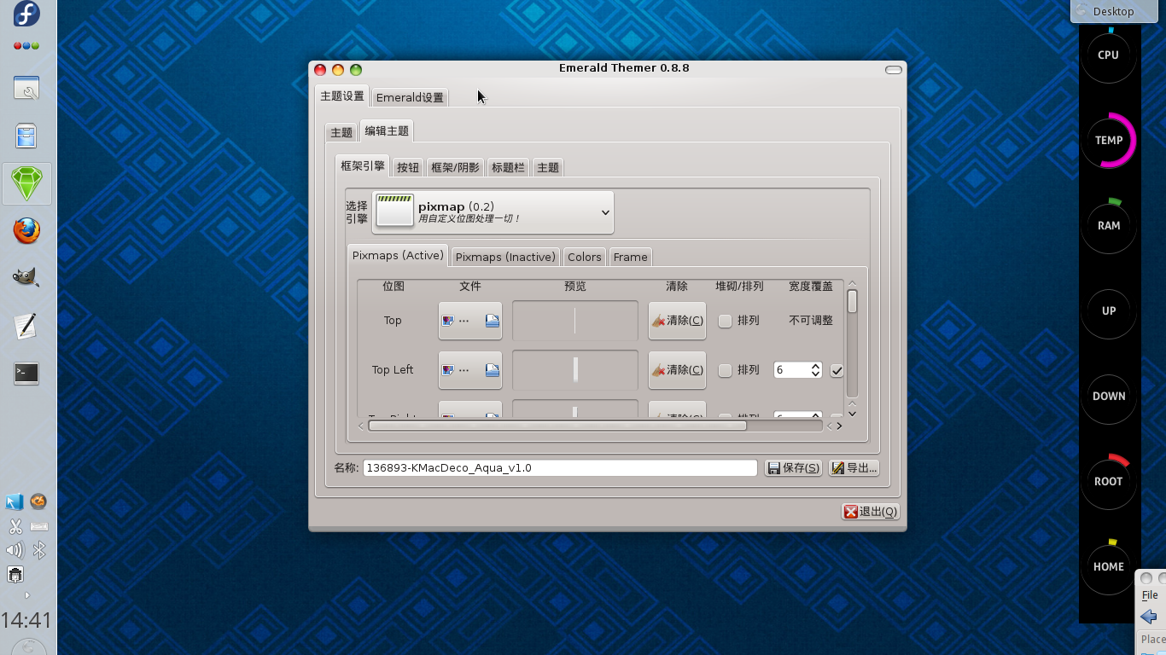This screenshot has height=655, width=1166.
Task: Choose file for Top Left pixmap
Action: [470, 370]
